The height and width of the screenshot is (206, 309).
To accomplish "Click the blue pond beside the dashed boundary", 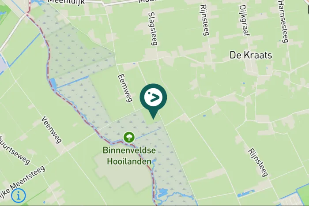I will 53,83.
